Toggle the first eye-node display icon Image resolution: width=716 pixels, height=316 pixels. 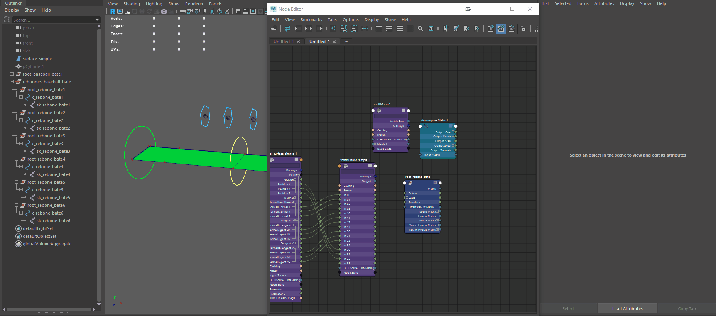coord(491,29)
